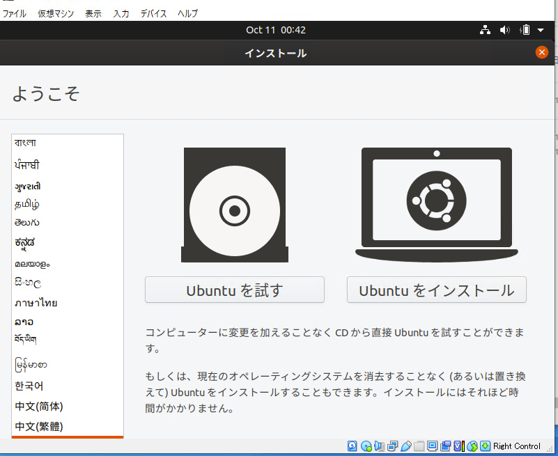Click the optical drive status icon
Screen dimensions: 558x456
point(366,446)
